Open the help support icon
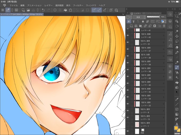Image resolution: width=181 pixels, height=135 pixels. point(111,10)
